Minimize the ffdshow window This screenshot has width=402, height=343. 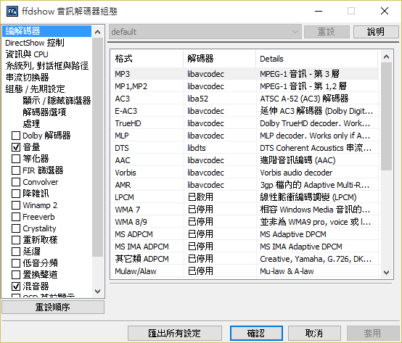(x=319, y=11)
